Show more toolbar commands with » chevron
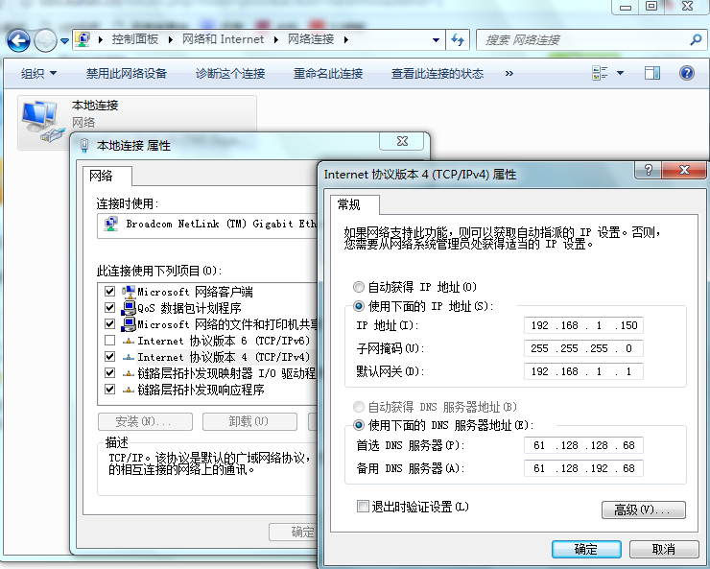 point(509,73)
